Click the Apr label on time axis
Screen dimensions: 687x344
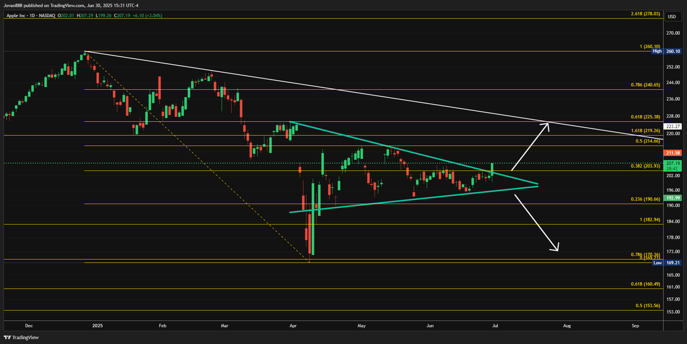[294, 326]
